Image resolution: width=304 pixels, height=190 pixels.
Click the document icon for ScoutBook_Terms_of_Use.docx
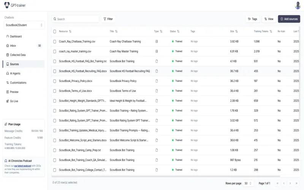click(157, 91)
